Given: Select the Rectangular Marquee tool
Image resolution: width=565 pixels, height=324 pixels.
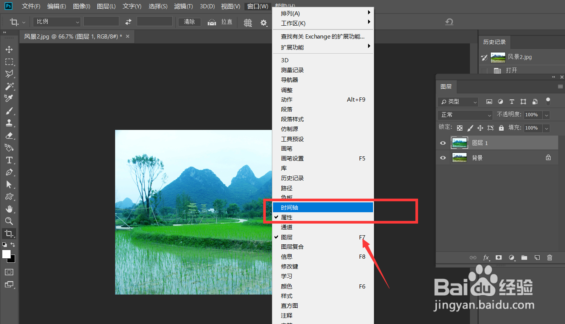Looking at the screenshot, I should click(9, 62).
